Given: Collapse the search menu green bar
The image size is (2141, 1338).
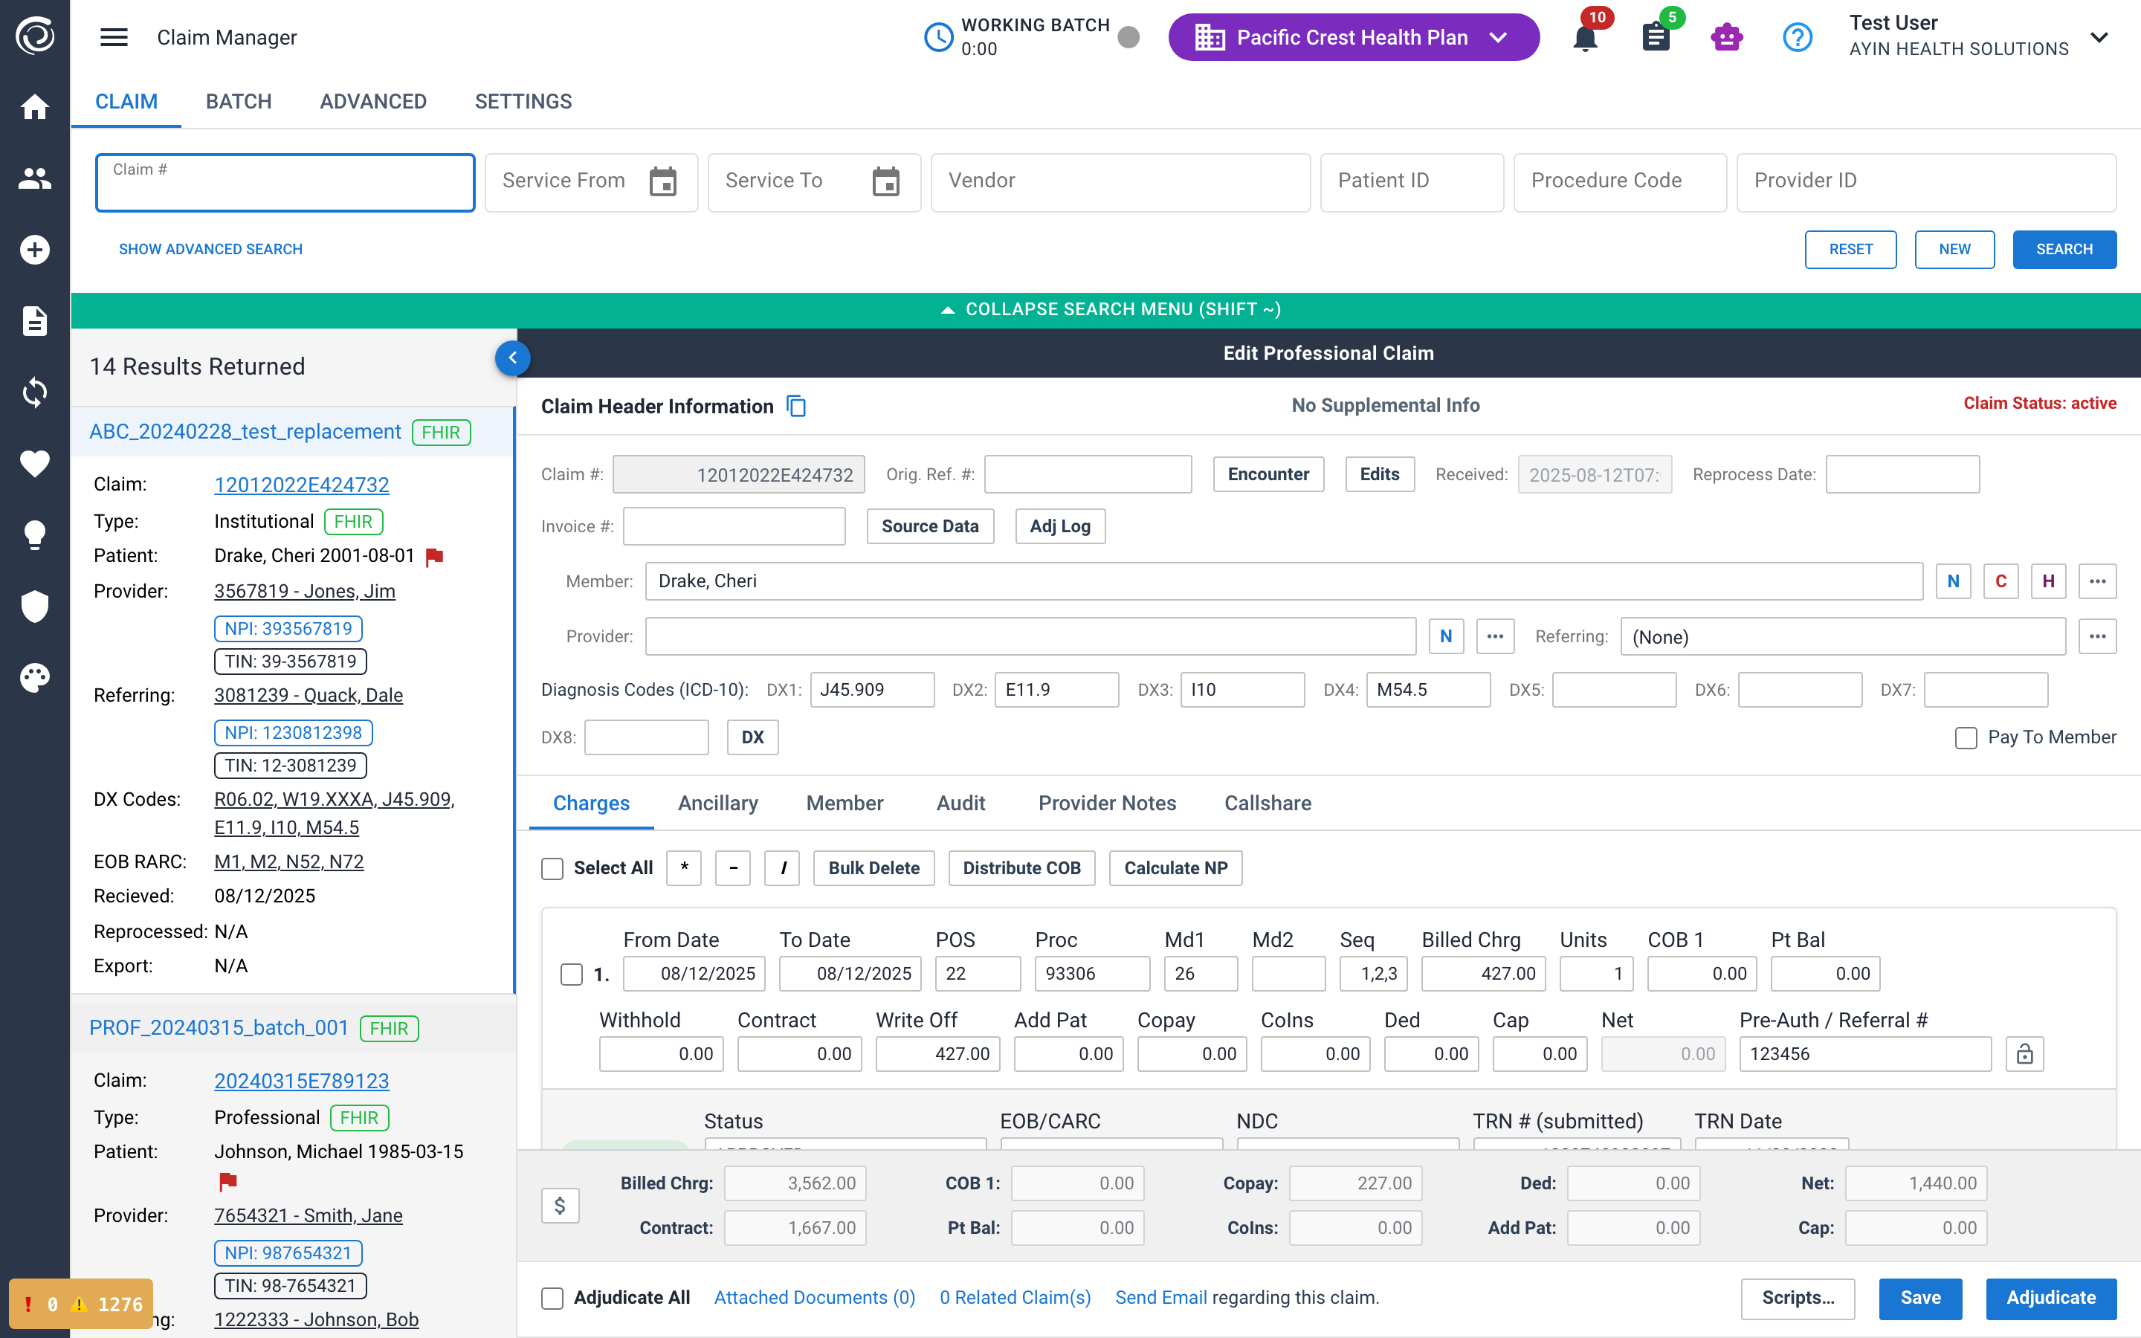Looking at the screenshot, I should click(1106, 310).
